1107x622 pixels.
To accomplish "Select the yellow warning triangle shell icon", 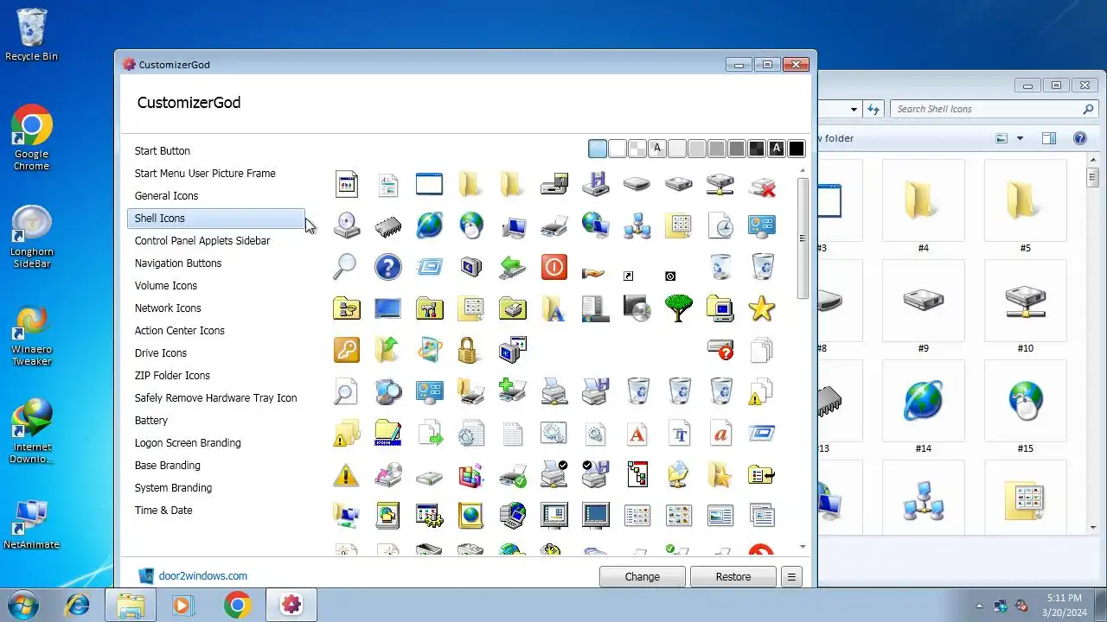I will (346, 474).
